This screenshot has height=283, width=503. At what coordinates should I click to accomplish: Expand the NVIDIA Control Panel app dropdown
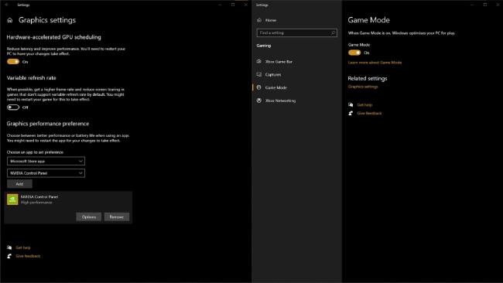[x=46, y=173]
